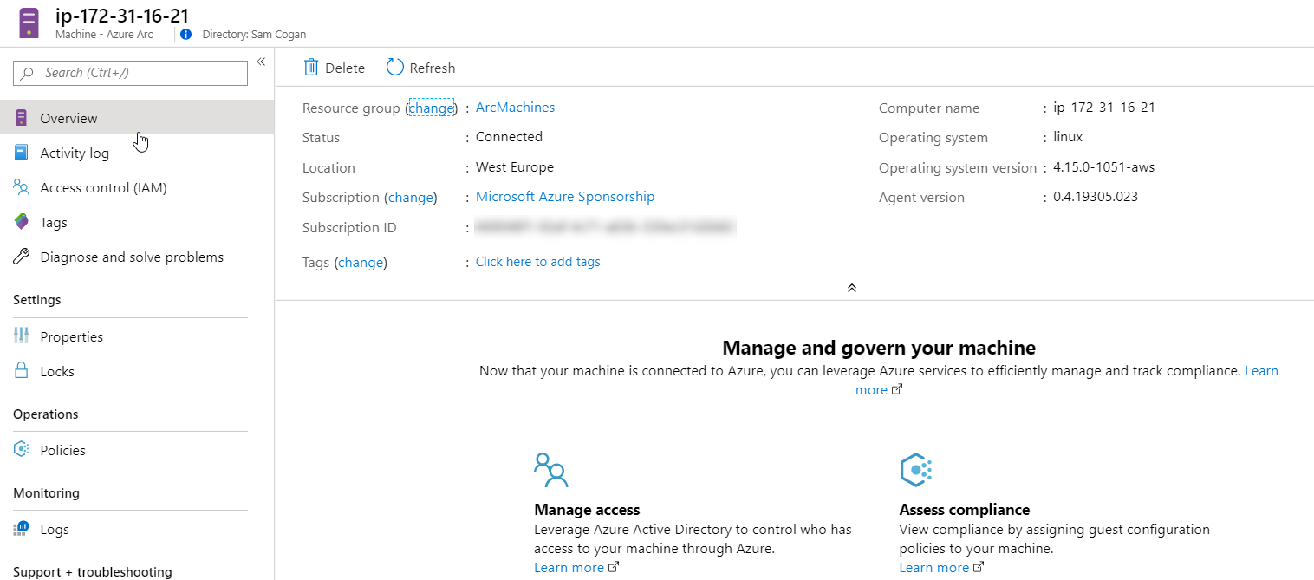This screenshot has width=1314, height=580.
Task: Click the Delete toolbar label
Action: [x=345, y=68]
